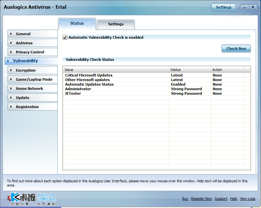
Task: Open the Privacy Control section
Action: [x=33, y=52]
